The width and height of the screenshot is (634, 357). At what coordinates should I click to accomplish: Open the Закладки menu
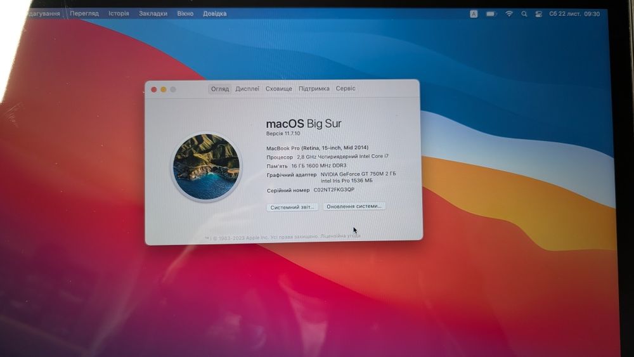[x=153, y=13]
